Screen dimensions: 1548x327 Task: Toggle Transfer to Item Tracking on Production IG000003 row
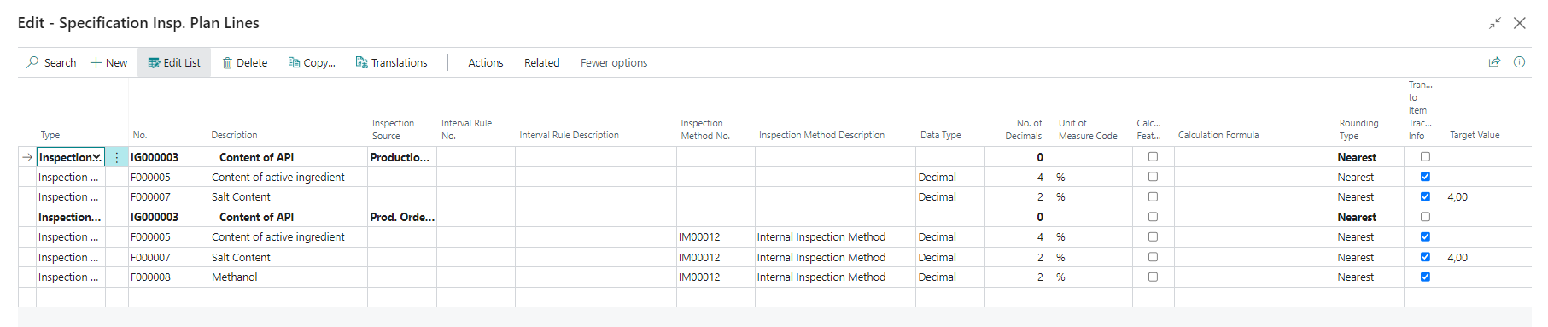(x=1425, y=157)
